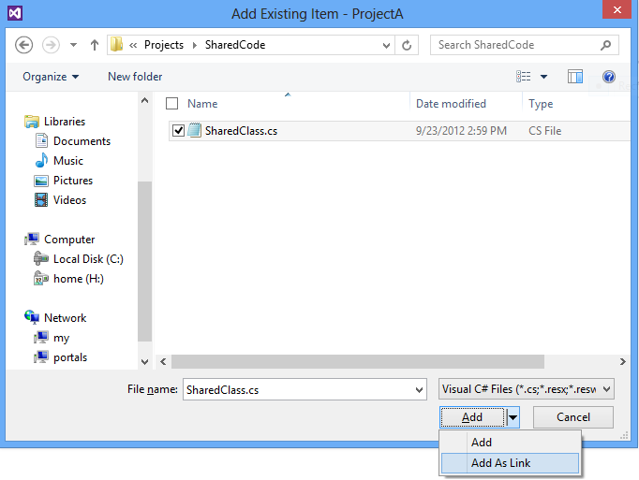This screenshot has width=639, height=480.
Task: Open the 'my' network computer
Action: coord(62,338)
